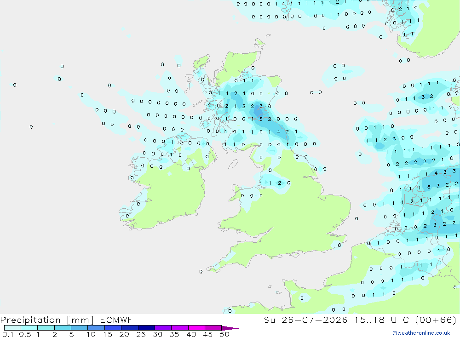Click the legend scale label "50"
The image size is (460, 337).
[224, 334]
